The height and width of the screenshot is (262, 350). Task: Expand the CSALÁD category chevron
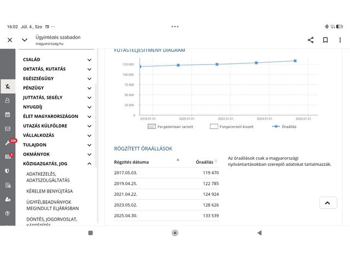click(89, 59)
